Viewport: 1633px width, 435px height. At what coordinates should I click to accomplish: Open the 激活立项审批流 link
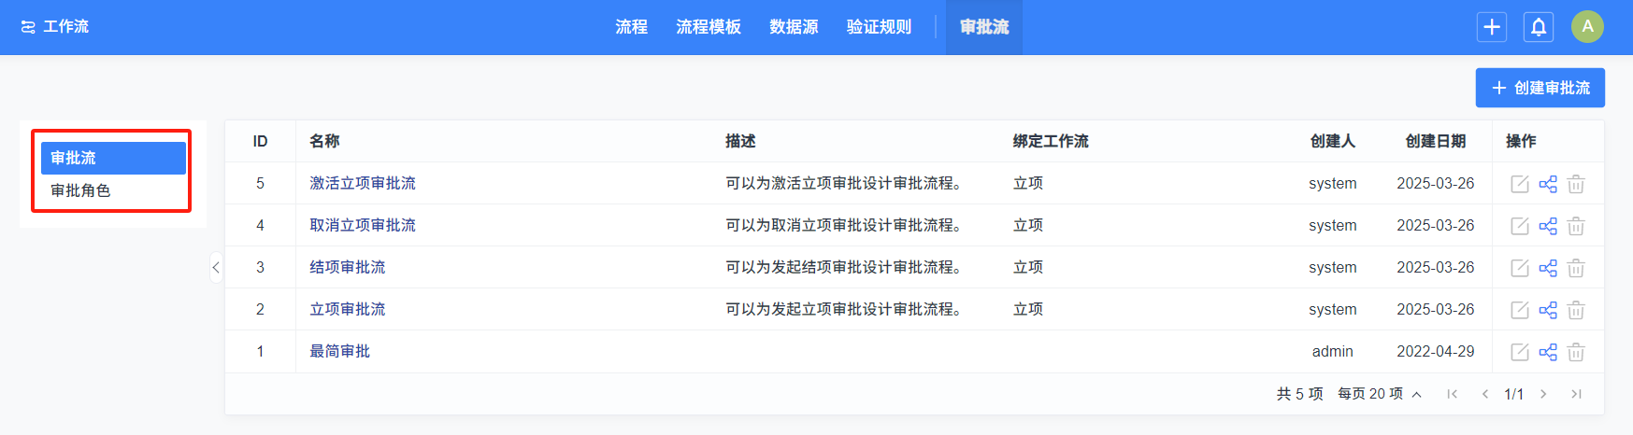(x=363, y=183)
